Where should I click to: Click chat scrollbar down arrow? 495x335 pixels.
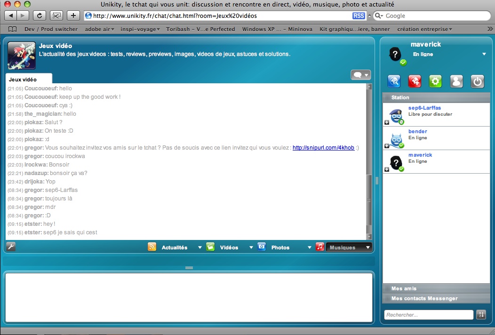click(369, 237)
